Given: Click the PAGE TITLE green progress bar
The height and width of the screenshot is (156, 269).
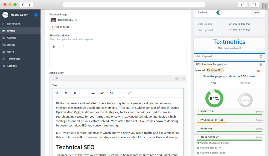Looking at the screenshot, I should click(x=229, y=114).
